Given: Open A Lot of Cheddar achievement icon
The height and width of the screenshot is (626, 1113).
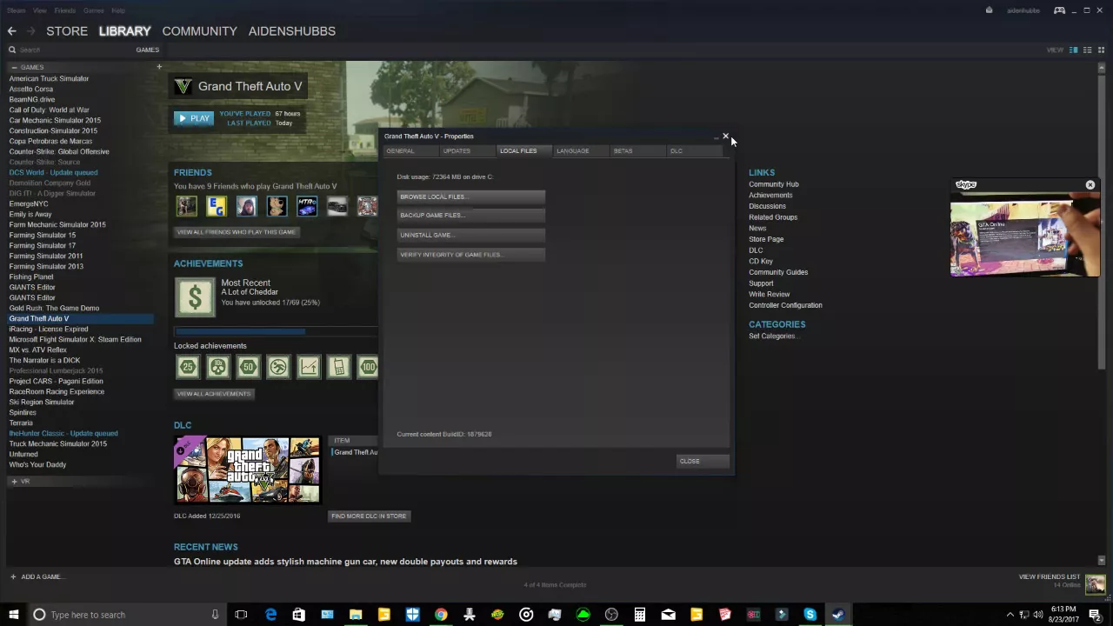Looking at the screenshot, I should coord(195,296).
